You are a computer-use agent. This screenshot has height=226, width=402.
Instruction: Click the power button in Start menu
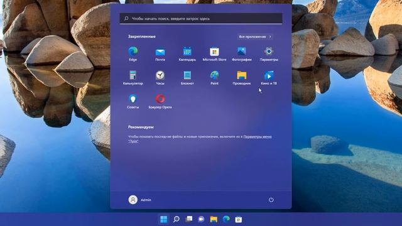click(271, 200)
